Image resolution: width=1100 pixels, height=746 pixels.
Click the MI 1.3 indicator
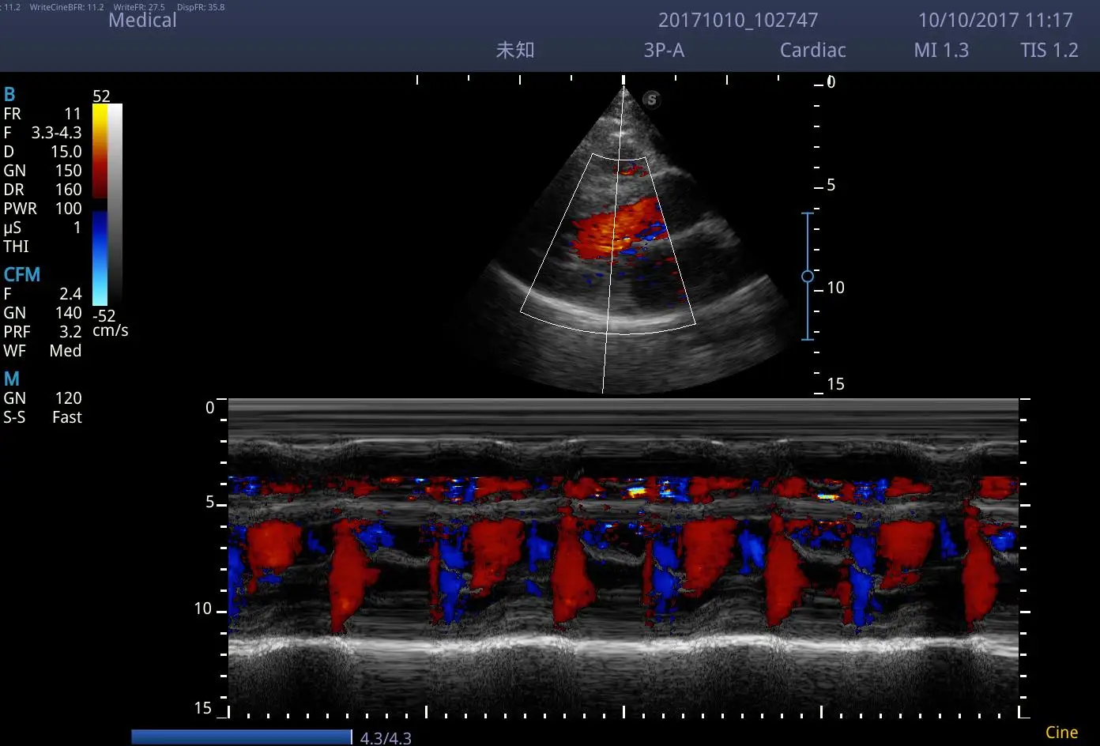pos(940,50)
